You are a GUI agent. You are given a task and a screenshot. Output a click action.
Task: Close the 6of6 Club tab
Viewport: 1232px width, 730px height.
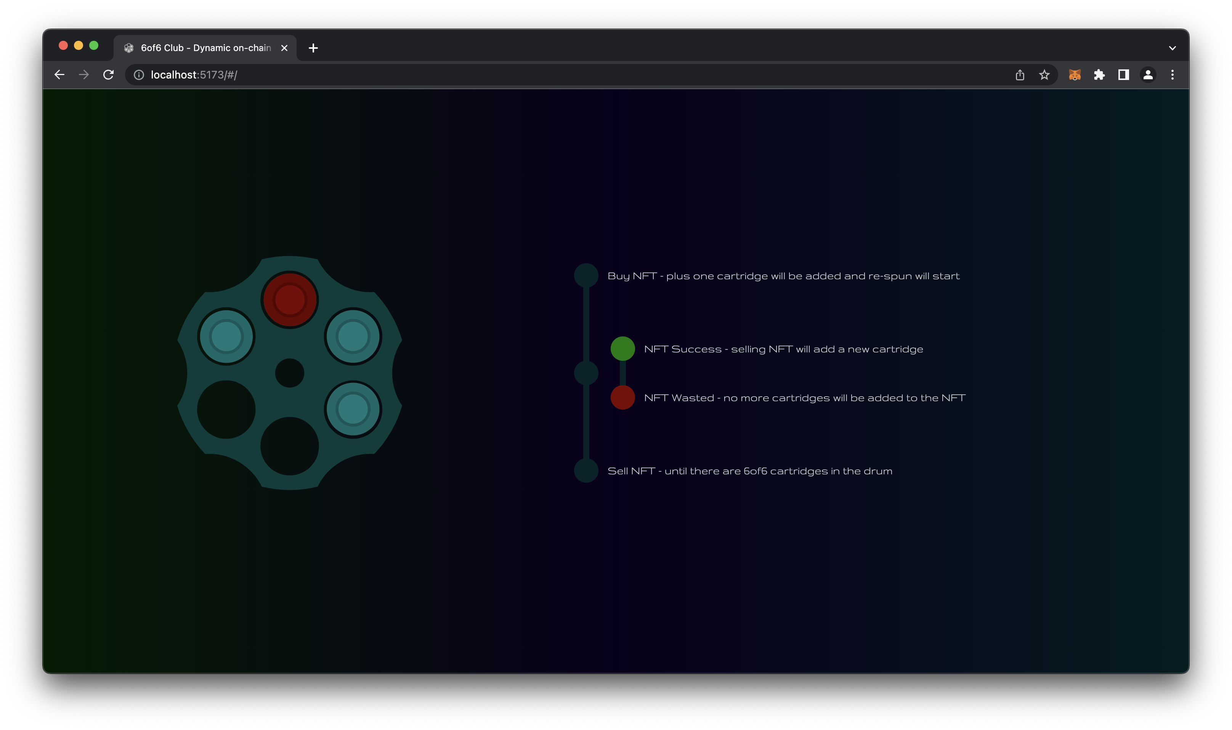click(x=284, y=48)
